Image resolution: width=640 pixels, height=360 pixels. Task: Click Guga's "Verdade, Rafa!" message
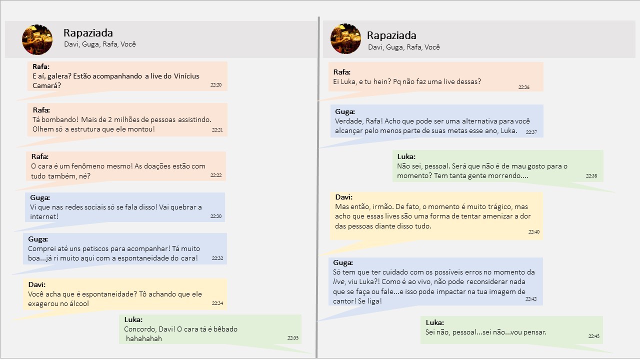[436, 121]
